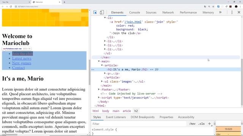Open the Network tab

coord(168,12)
